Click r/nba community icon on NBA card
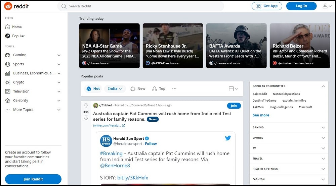This screenshot has height=186, width=336. pyautogui.click(x=84, y=63)
